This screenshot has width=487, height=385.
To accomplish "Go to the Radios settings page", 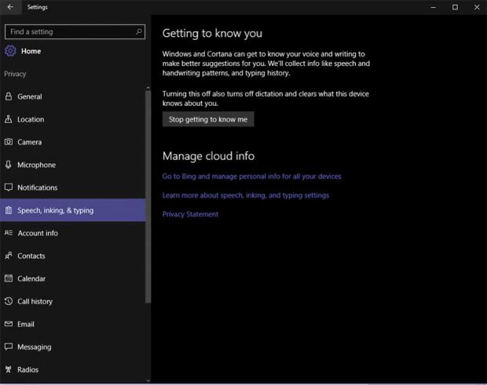I will tap(27, 369).
